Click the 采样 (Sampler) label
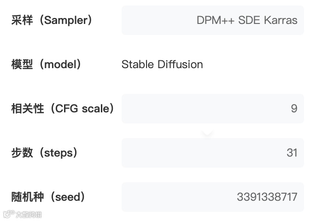Screen dimensions: 316x221 click(x=52, y=20)
